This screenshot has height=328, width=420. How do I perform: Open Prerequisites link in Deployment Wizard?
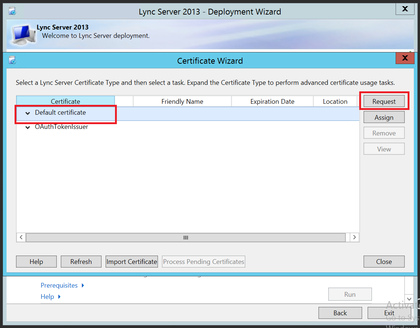(59, 285)
